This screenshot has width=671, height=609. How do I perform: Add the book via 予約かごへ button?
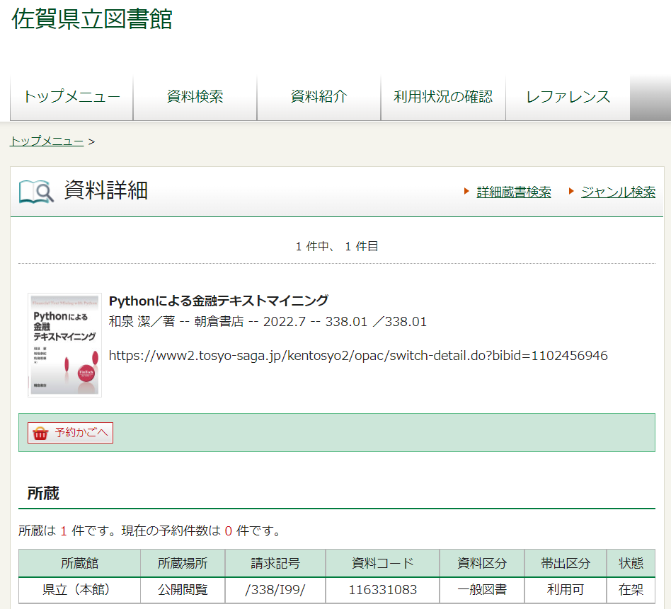[x=70, y=433]
